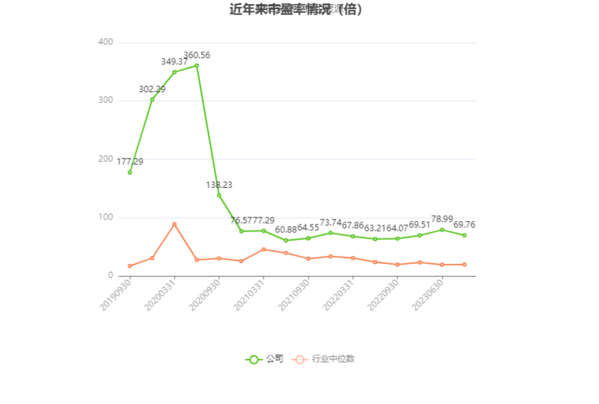The height and width of the screenshot is (404, 599).
Task: Click the orange industry median peak point
Action: [x=175, y=225]
